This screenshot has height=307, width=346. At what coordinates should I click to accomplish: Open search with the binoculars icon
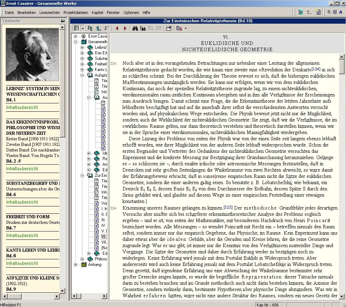[135, 29]
